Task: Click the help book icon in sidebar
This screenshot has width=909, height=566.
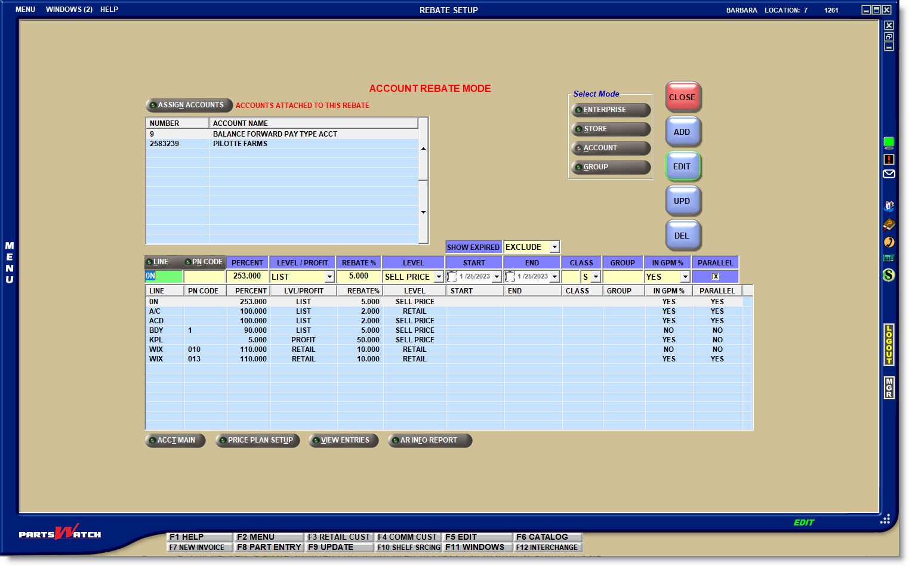Action: pyautogui.click(x=889, y=224)
